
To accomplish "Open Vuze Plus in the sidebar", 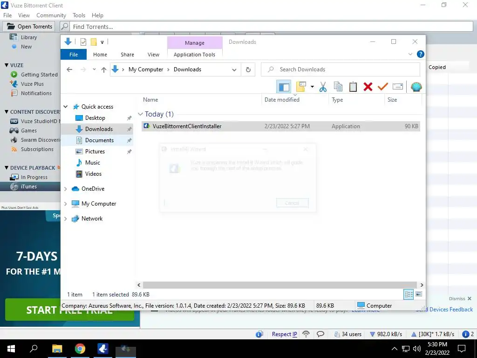I will [x=32, y=84].
